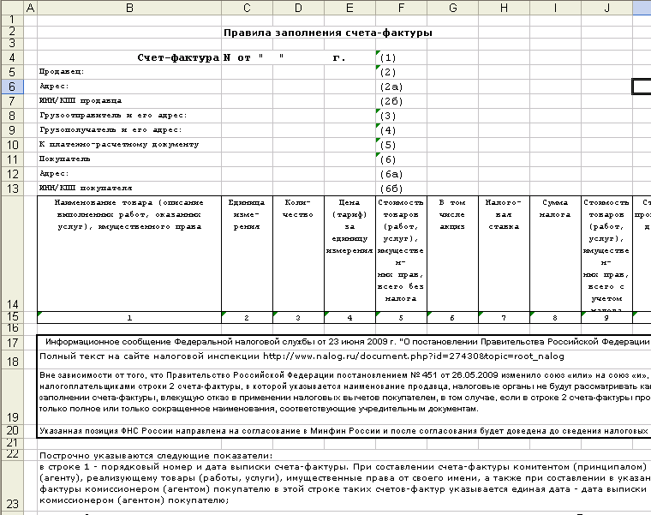
Task: Click 'ИНН/КПП покупателя' cell
Action: 129,189
